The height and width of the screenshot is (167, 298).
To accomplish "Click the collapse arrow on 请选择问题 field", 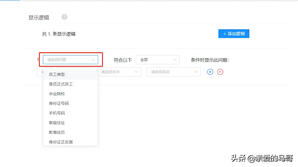I will 93,60.
